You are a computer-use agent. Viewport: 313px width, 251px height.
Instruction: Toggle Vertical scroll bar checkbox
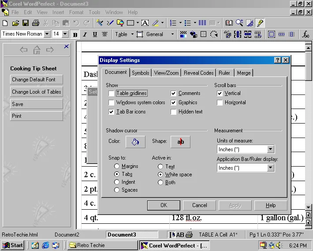tap(220, 93)
